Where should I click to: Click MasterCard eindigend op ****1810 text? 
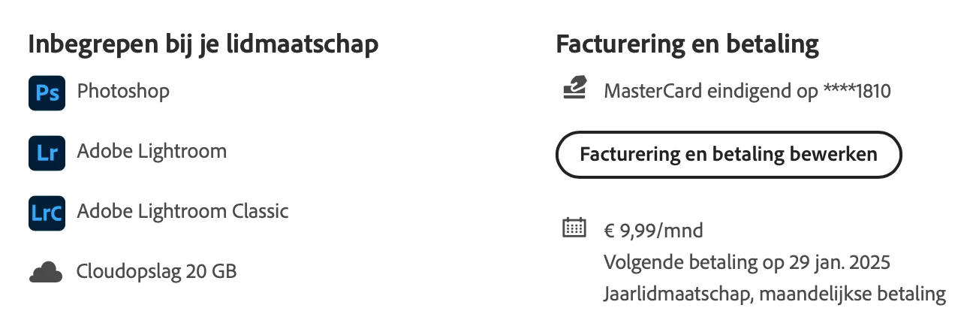pyautogui.click(x=747, y=92)
